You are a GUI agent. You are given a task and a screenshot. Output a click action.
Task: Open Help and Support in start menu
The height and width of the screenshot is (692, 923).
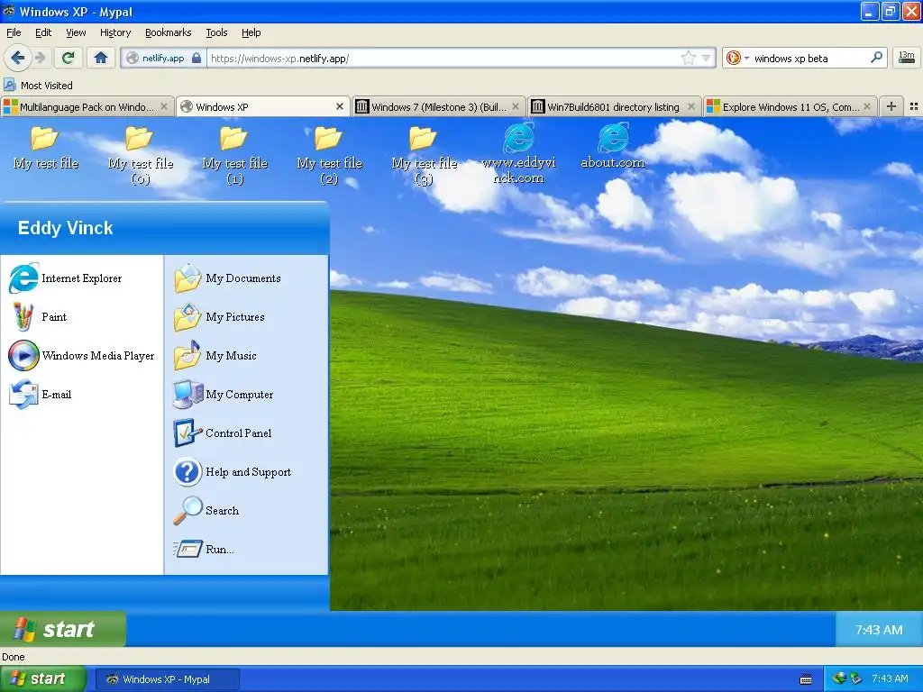coord(233,472)
